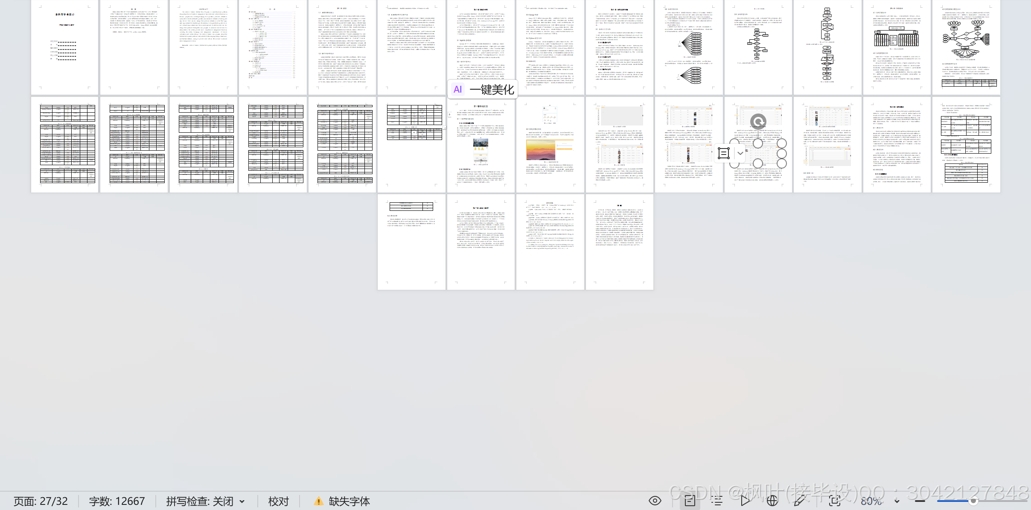Click the writing mode pen icon
The image size is (1031, 510).
799,501
